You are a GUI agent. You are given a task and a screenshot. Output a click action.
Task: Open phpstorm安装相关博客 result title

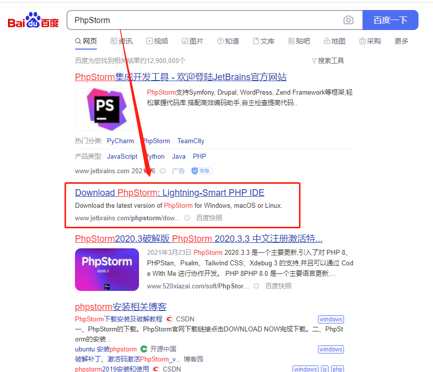120,307
